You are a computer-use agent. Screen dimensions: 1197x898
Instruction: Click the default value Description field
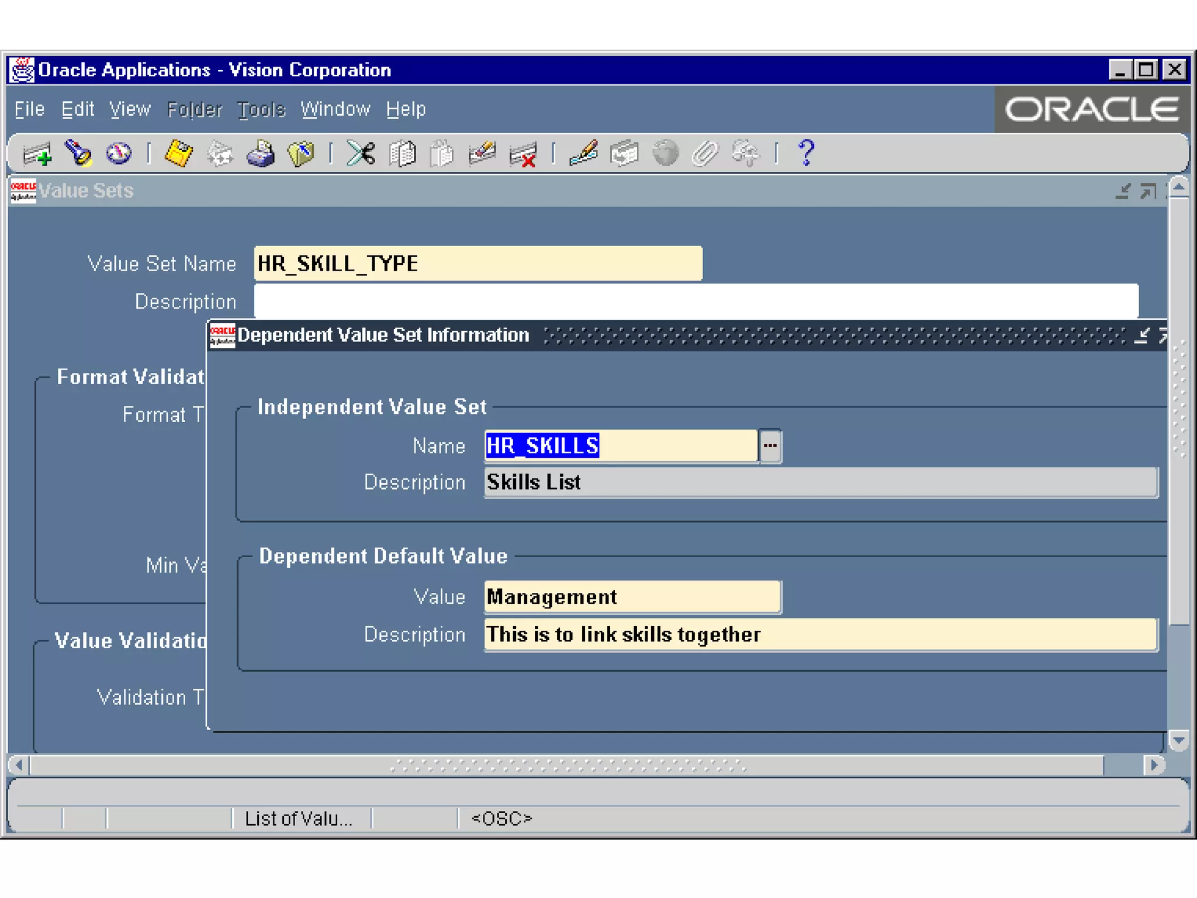coord(820,635)
